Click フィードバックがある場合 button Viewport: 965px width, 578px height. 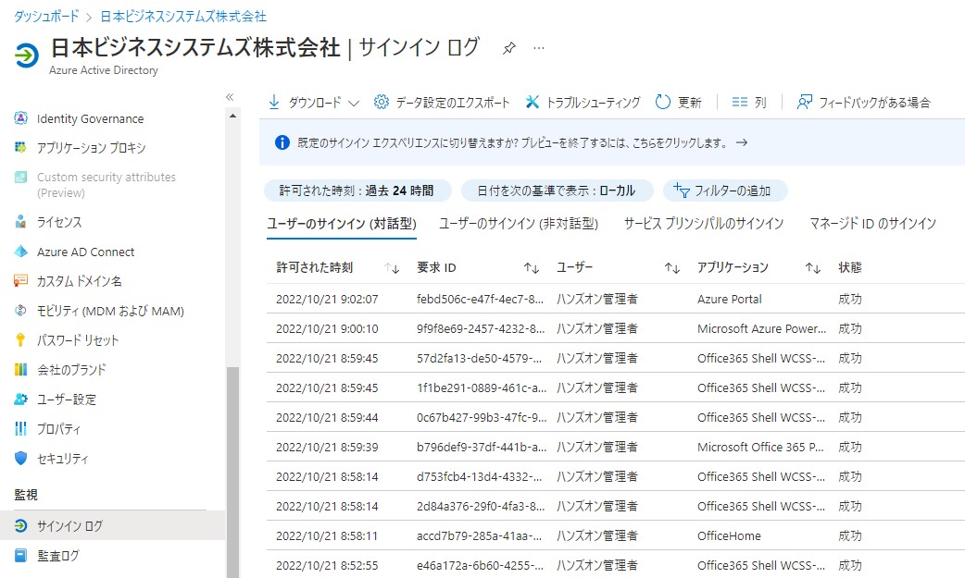click(863, 102)
